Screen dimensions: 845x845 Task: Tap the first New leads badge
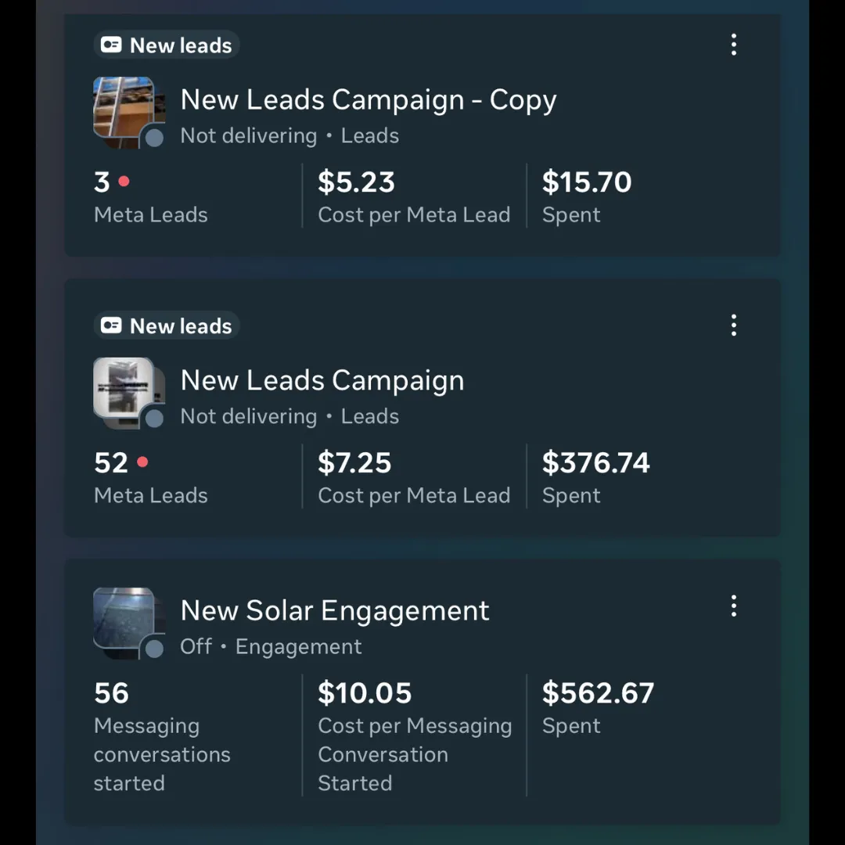point(167,45)
